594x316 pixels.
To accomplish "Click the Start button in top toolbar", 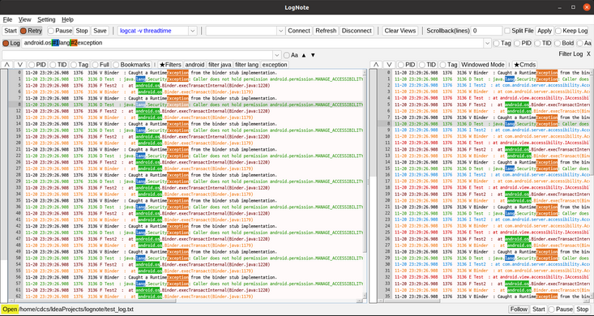I will pos(11,31).
